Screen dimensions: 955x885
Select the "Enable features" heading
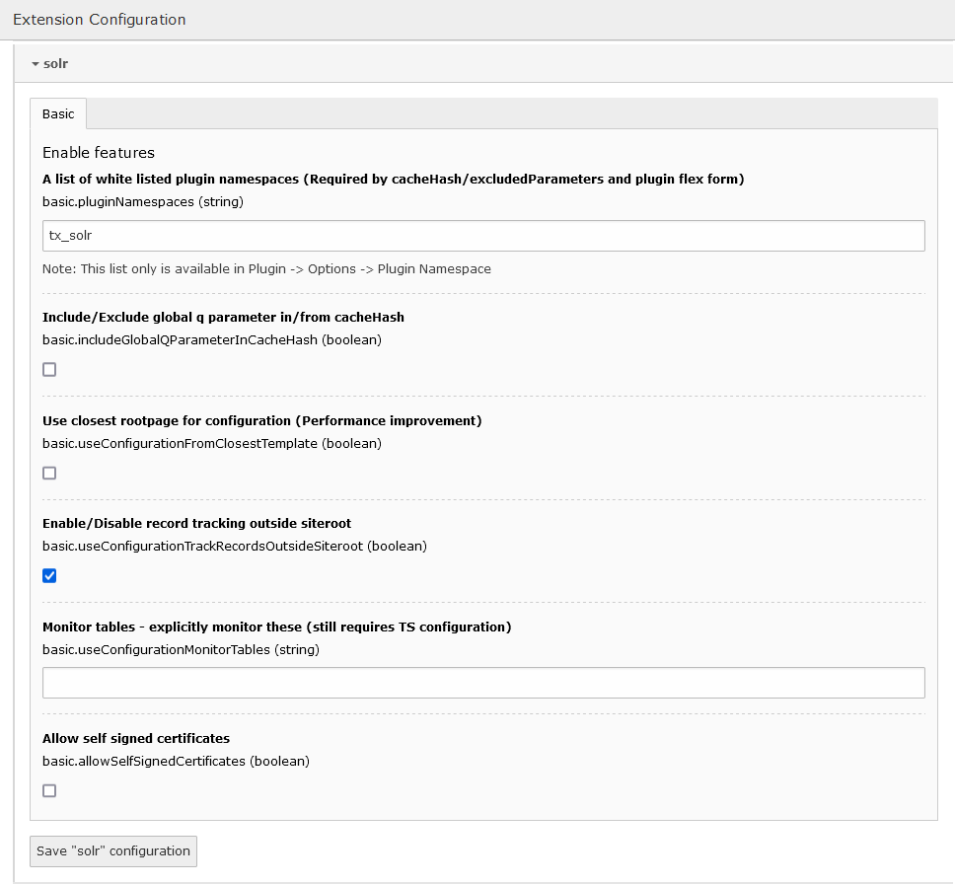(99, 153)
